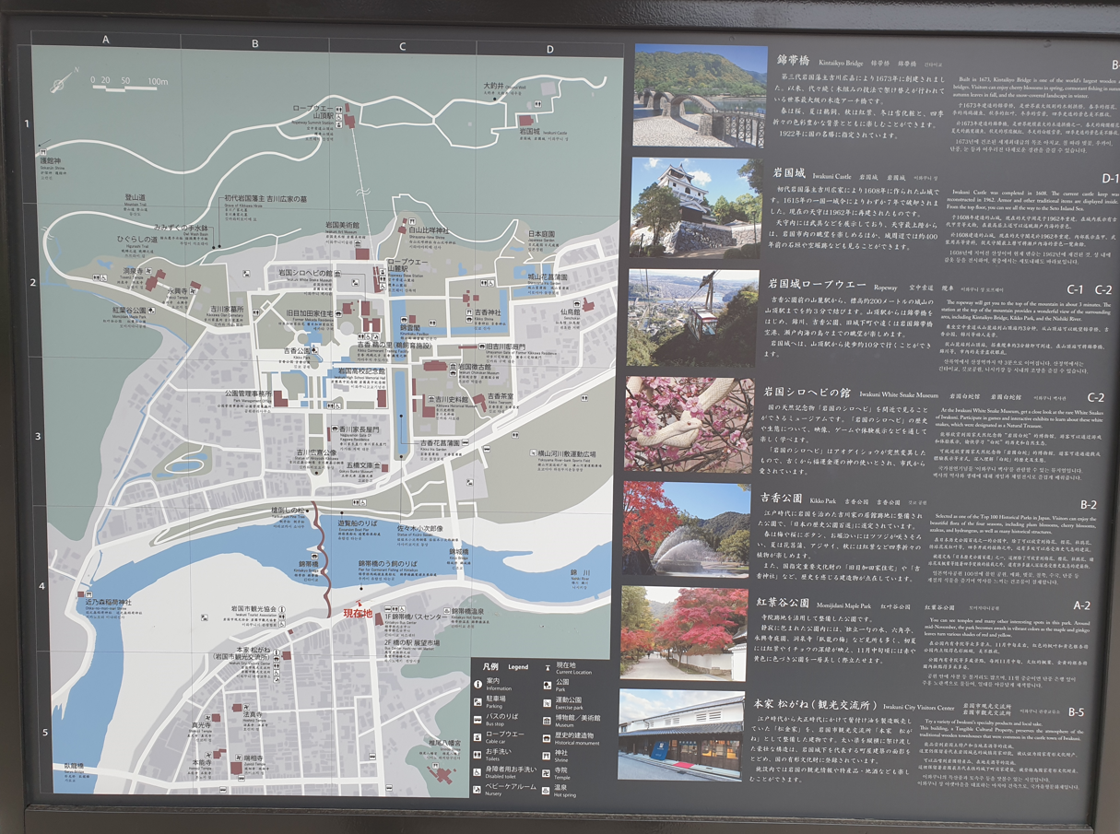This screenshot has height=834, width=1120.
Task: Click the distance scale bar on map
Action: click(x=130, y=88)
